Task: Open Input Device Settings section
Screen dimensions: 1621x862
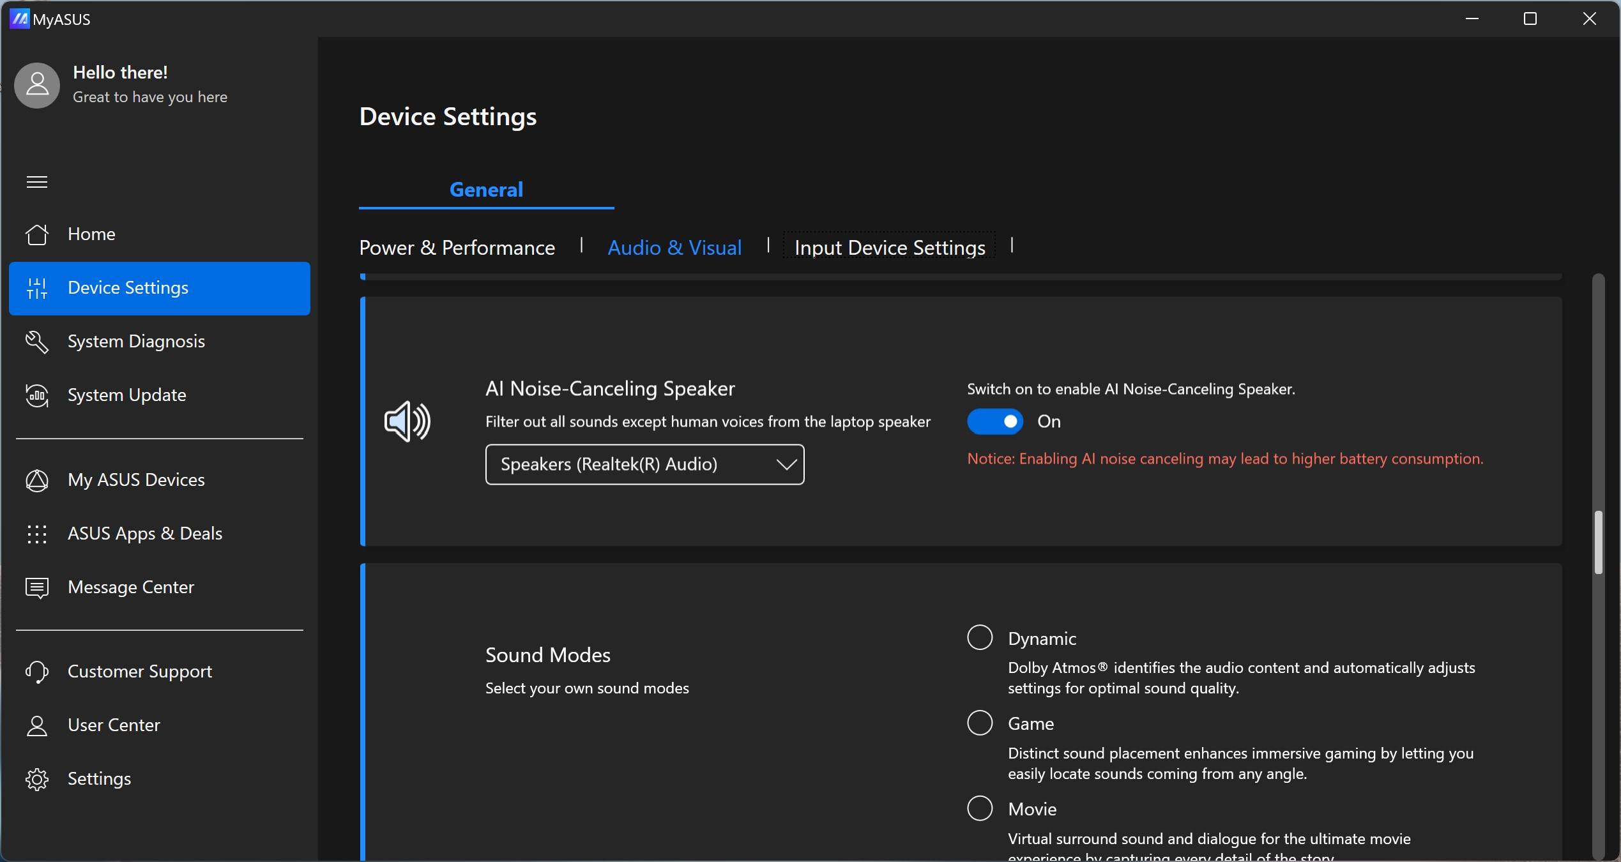Action: click(x=889, y=248)
